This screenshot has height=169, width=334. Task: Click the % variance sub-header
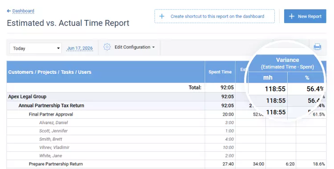pos(307,78)
